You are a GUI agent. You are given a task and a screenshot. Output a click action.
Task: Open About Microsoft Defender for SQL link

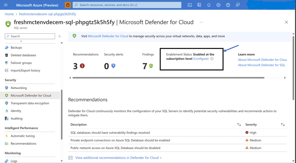[x=261, y=65]
